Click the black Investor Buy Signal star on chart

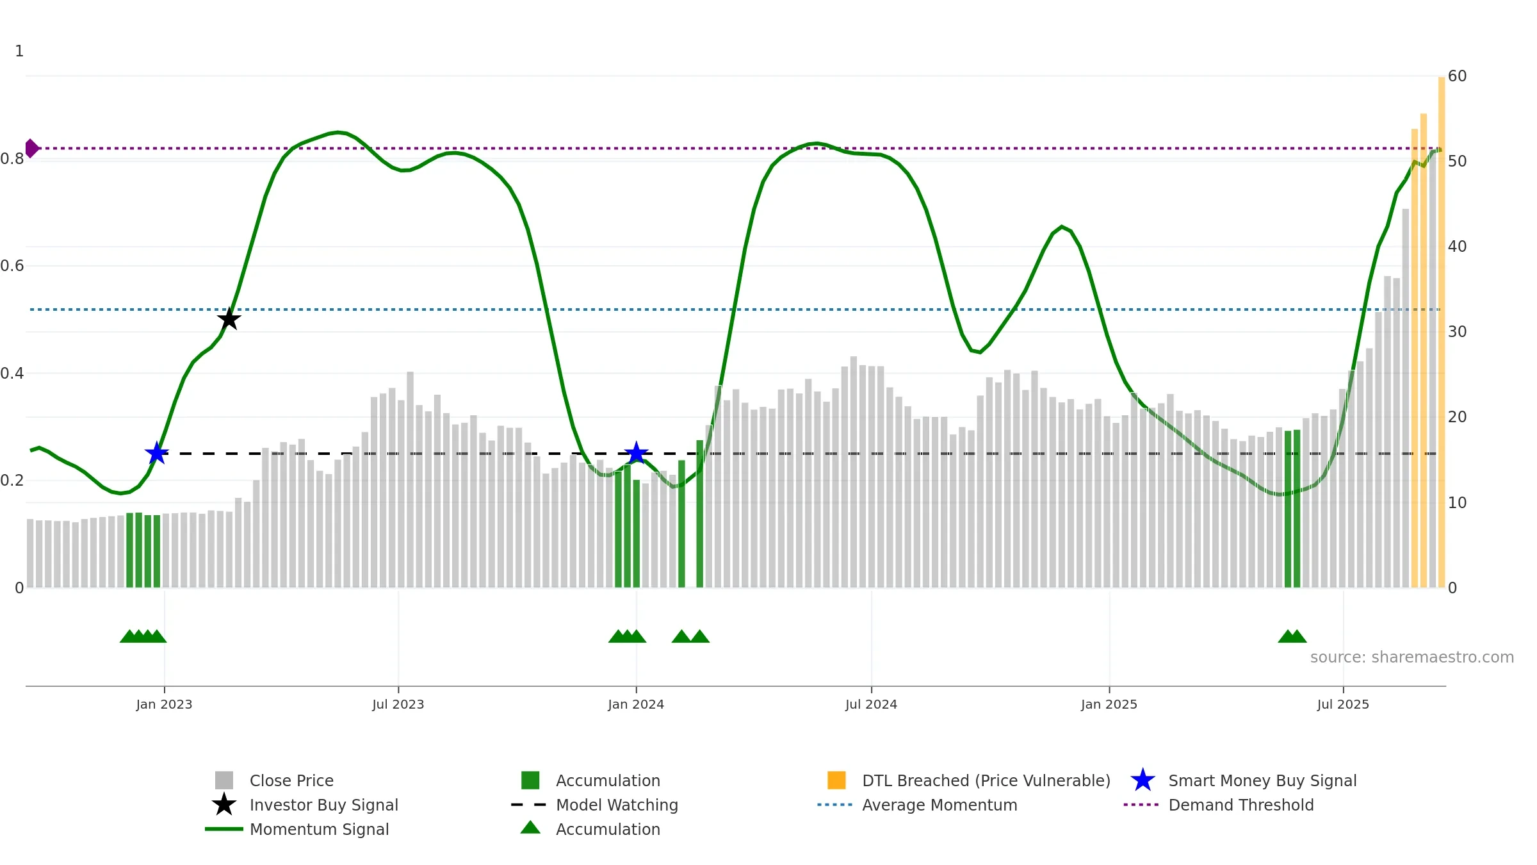click(229, 318)
